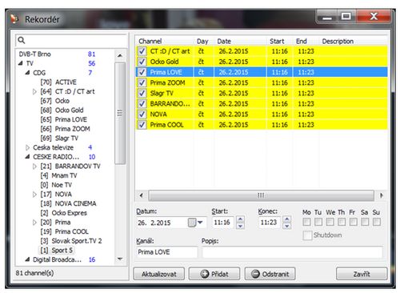Check the Th weekday box
400x293 pixels.
342,222
